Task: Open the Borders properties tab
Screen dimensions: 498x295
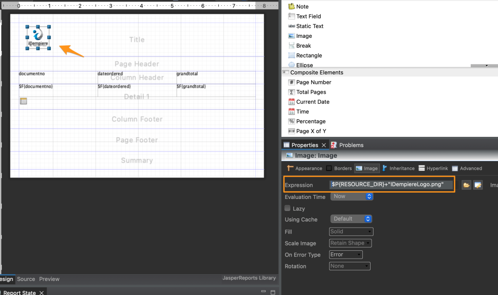Action: 339,168
